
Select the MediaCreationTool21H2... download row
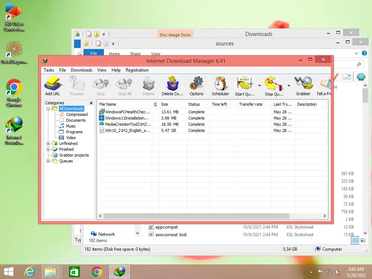point(213,124)
